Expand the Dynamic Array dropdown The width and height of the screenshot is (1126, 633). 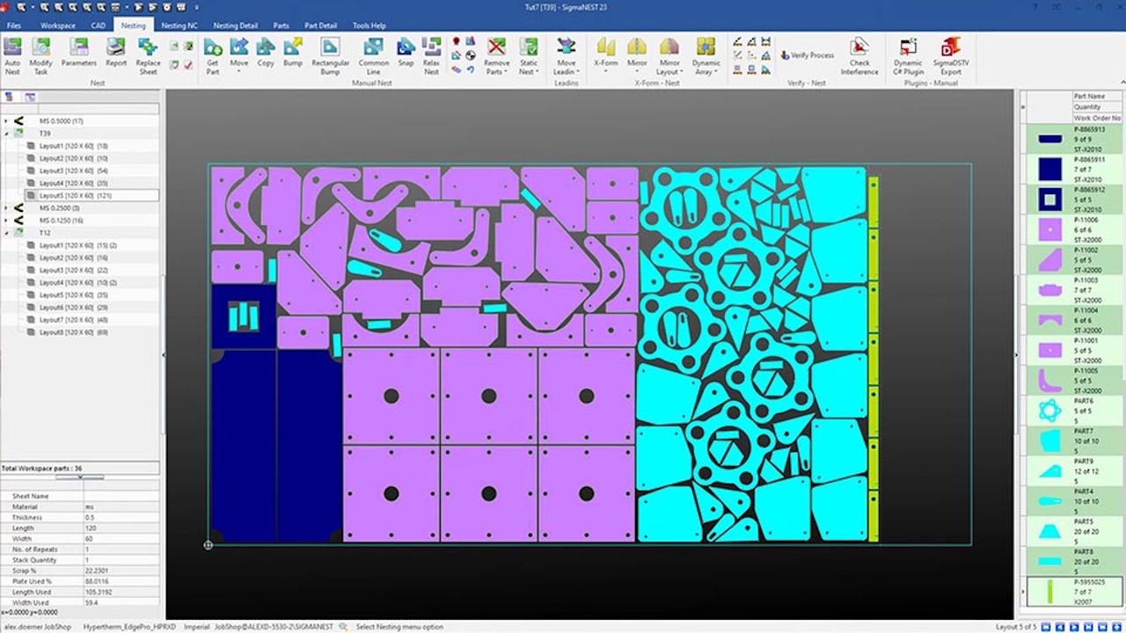[x=706, y=71]
